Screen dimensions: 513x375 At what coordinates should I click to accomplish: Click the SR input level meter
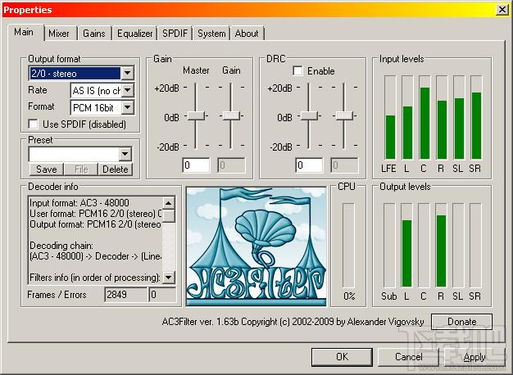point(476,117)
